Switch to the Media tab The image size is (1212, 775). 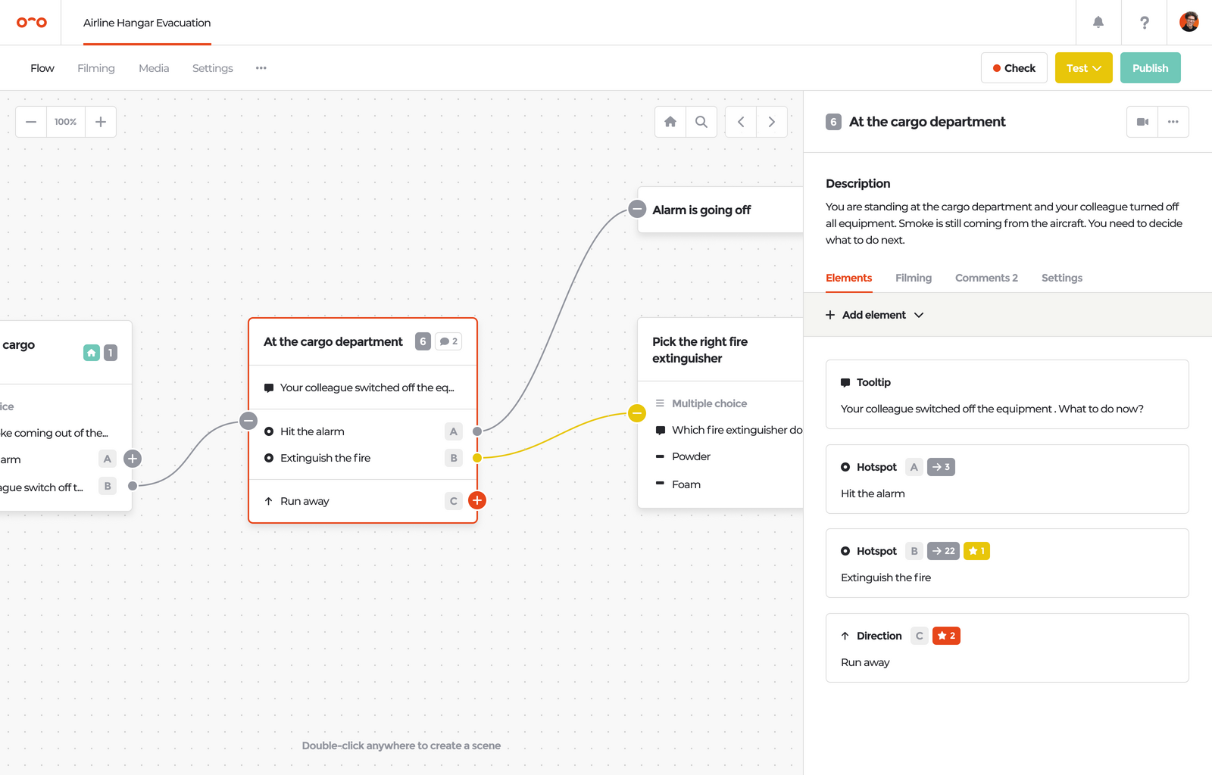click(x=154, y=68)
